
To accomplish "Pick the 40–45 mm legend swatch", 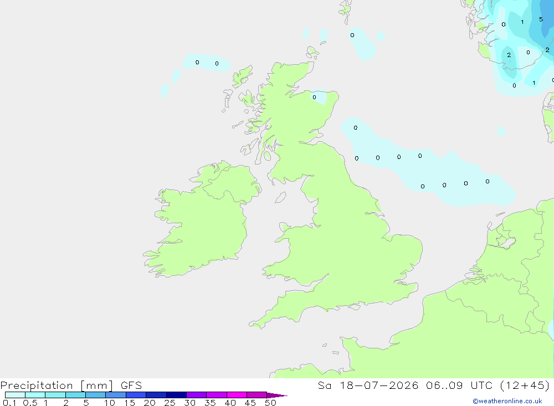I will pyautogui.click(x=237, y=395).
